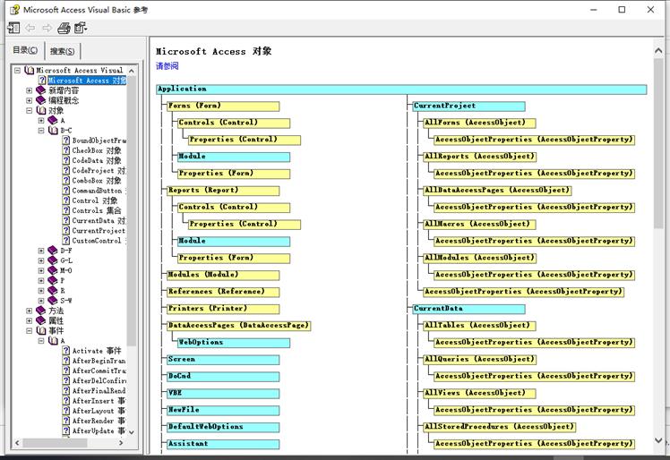The width and height of the screenshot is (670, 460).
Task: Expand the D-F section
Action: tap(41, 251)
